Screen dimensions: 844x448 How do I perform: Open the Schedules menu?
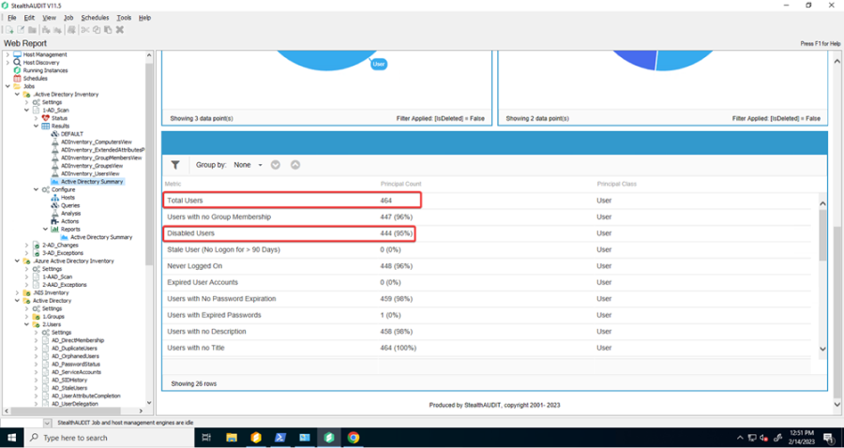pyautogui.click(x=95, y=18)
